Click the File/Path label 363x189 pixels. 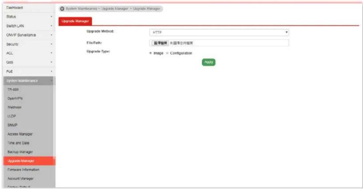click(x=94, y=43)
